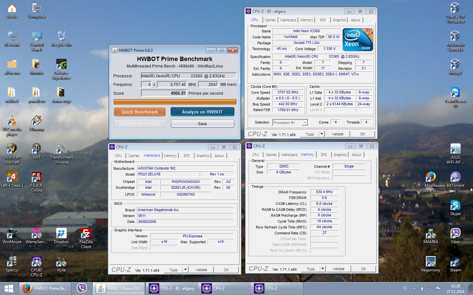Launch BitTorrent desktop icon
Screen dimensions: 473x295
(x=455, y=180)
